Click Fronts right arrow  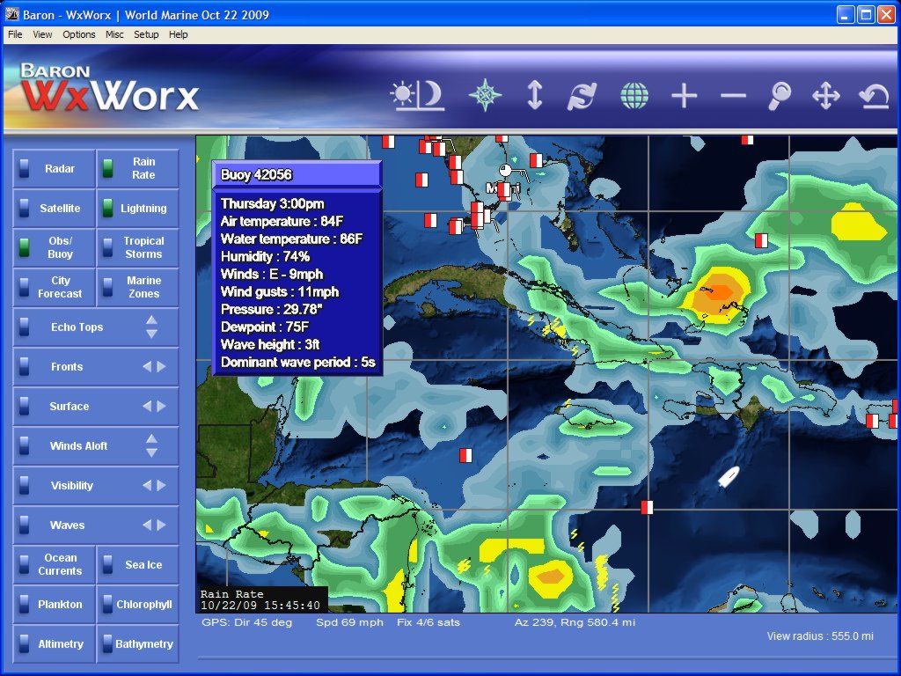pyautogui.click(x=162, y=367)
